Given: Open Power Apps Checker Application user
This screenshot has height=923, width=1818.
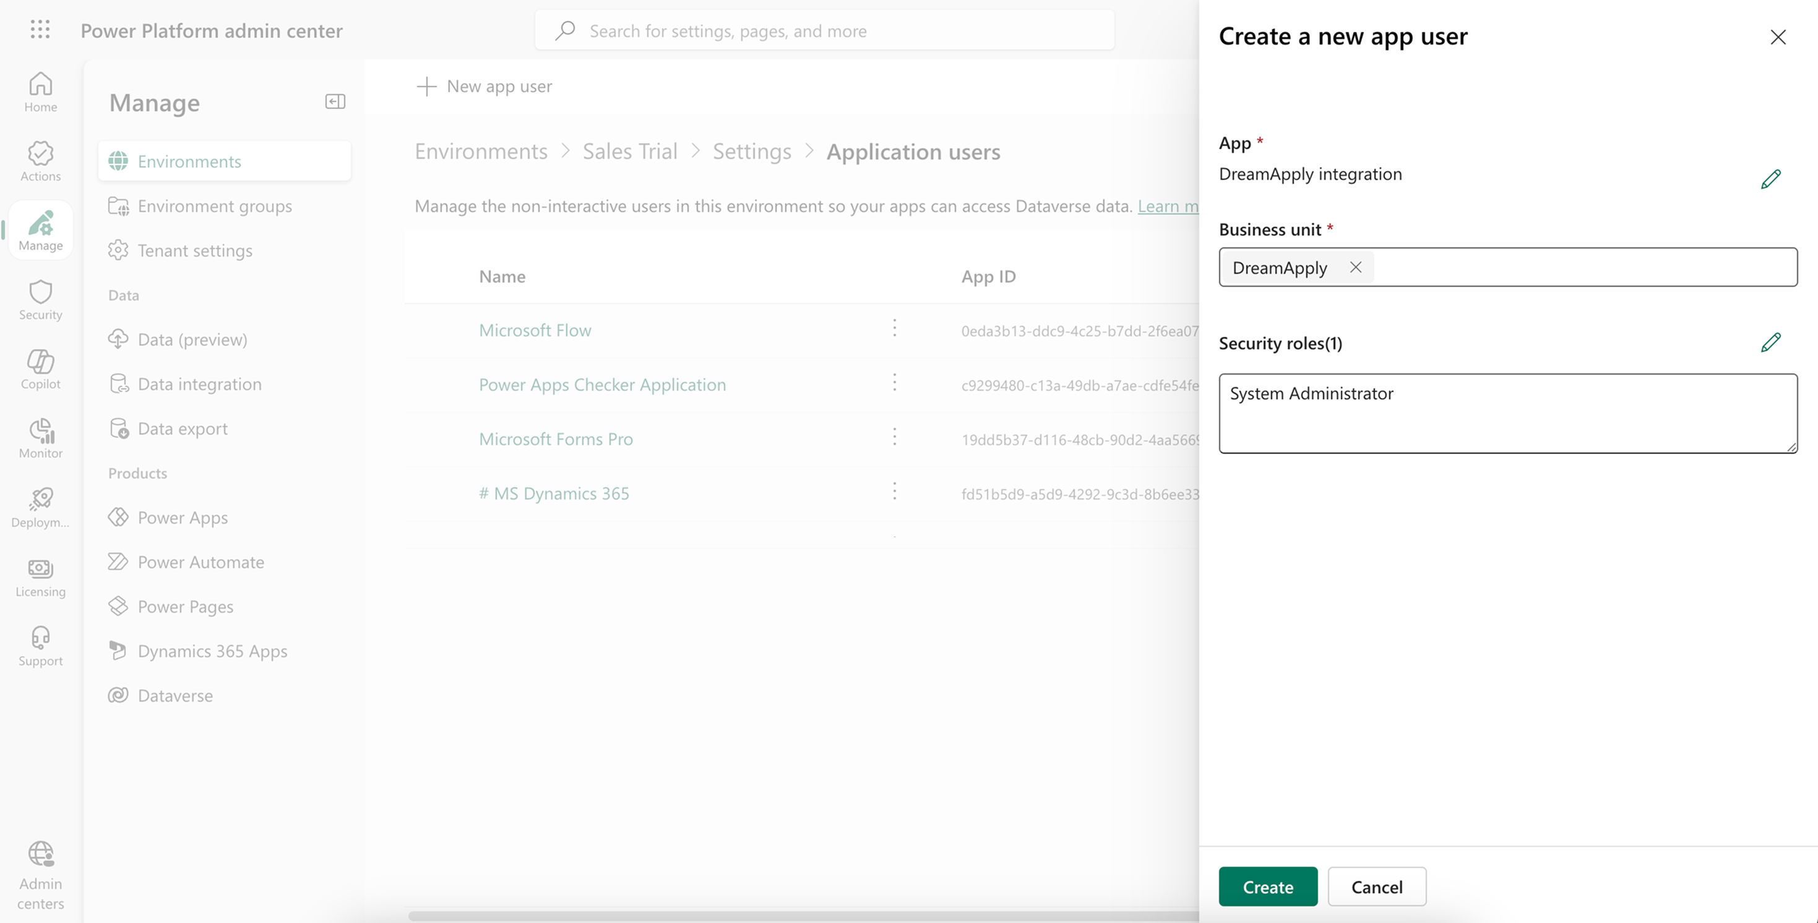Looking at the screenshot, I should 602,385.
